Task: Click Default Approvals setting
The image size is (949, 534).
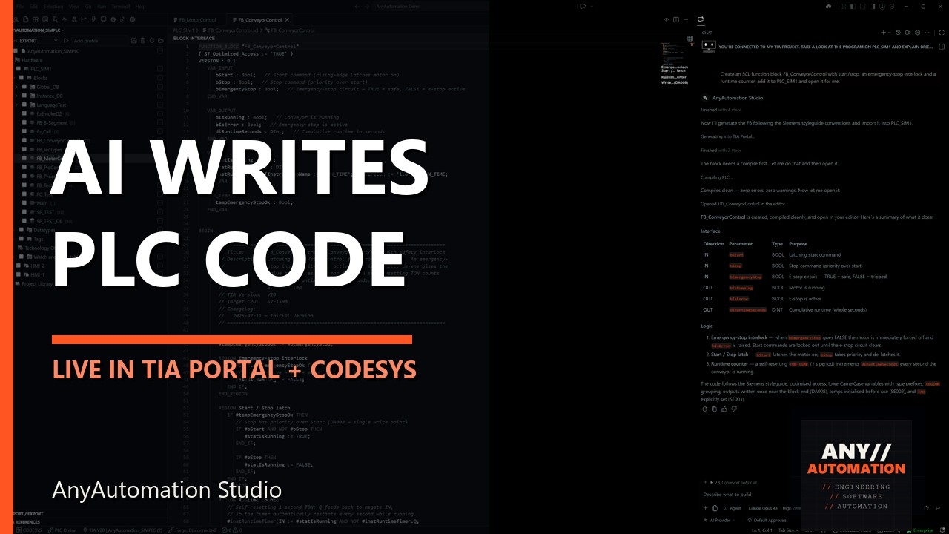Action: coord(767,521)
